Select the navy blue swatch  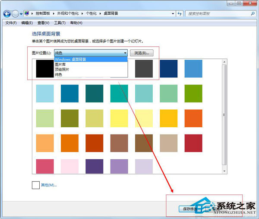(x=169, y=68)
